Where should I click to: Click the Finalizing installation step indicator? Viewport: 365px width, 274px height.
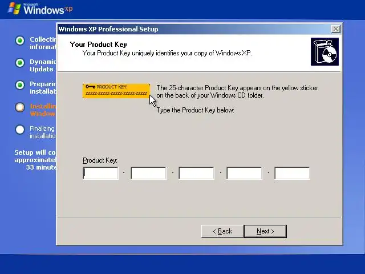20,130
